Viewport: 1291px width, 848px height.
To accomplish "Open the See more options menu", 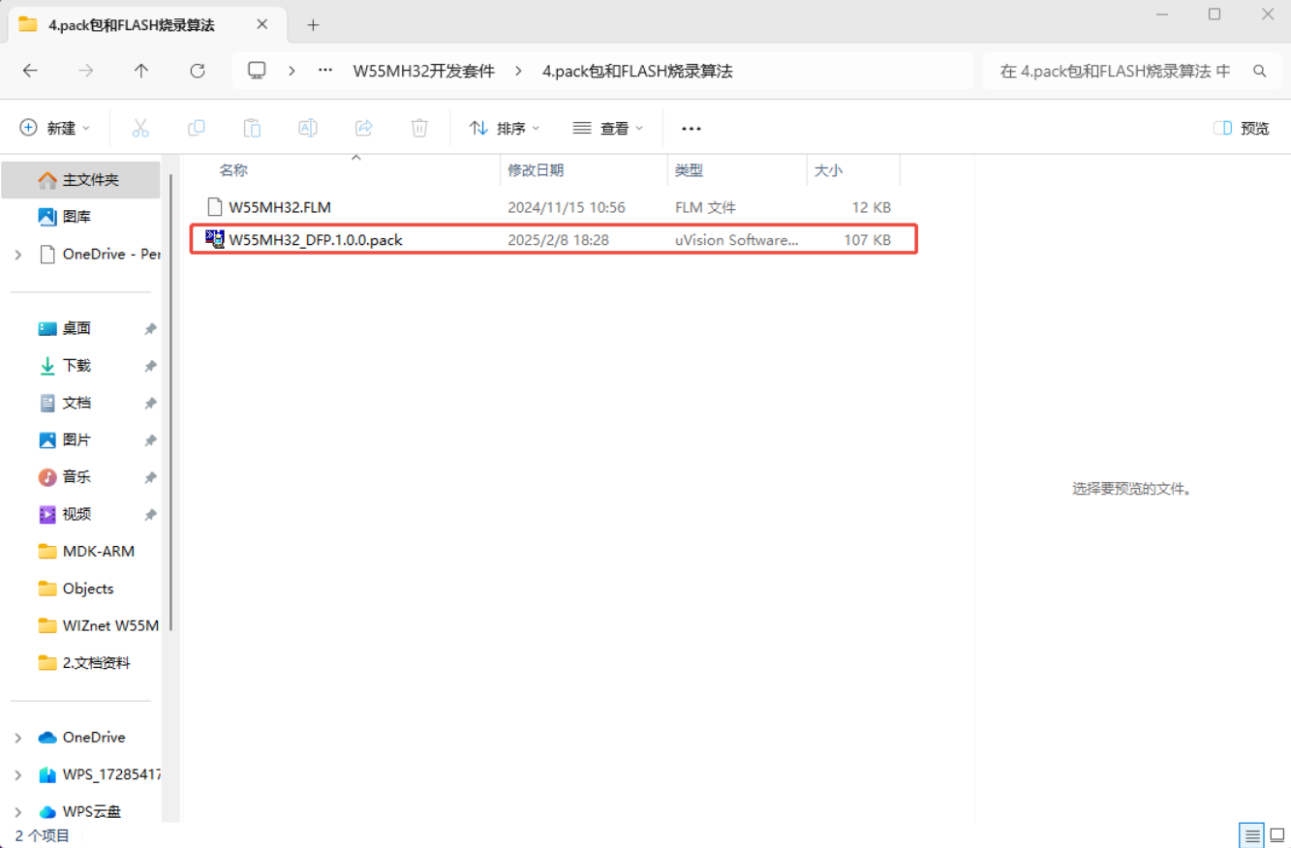I will pos(691,128).
